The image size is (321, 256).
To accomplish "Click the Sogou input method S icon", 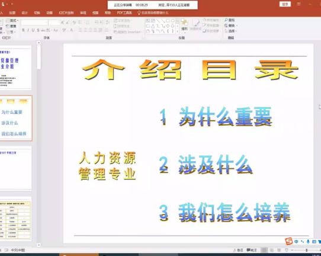I will [288, 241].
